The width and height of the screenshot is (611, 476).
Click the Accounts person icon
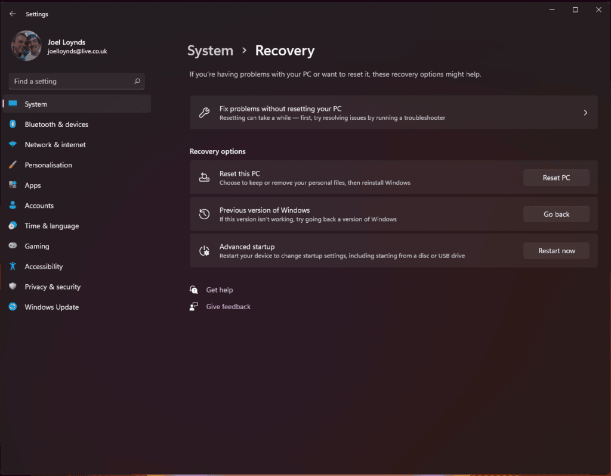13,205
